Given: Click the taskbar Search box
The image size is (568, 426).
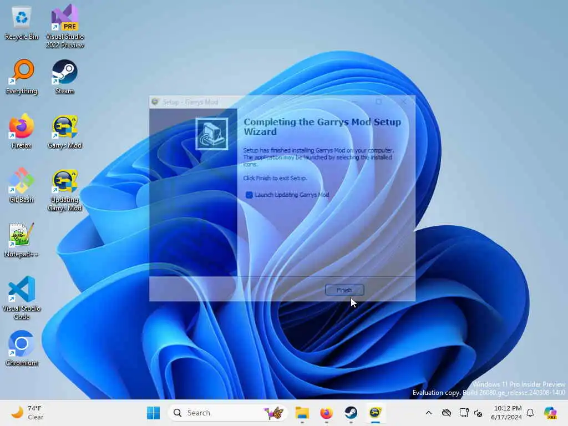Looking at the screenshot, I should tap(227, 413).
